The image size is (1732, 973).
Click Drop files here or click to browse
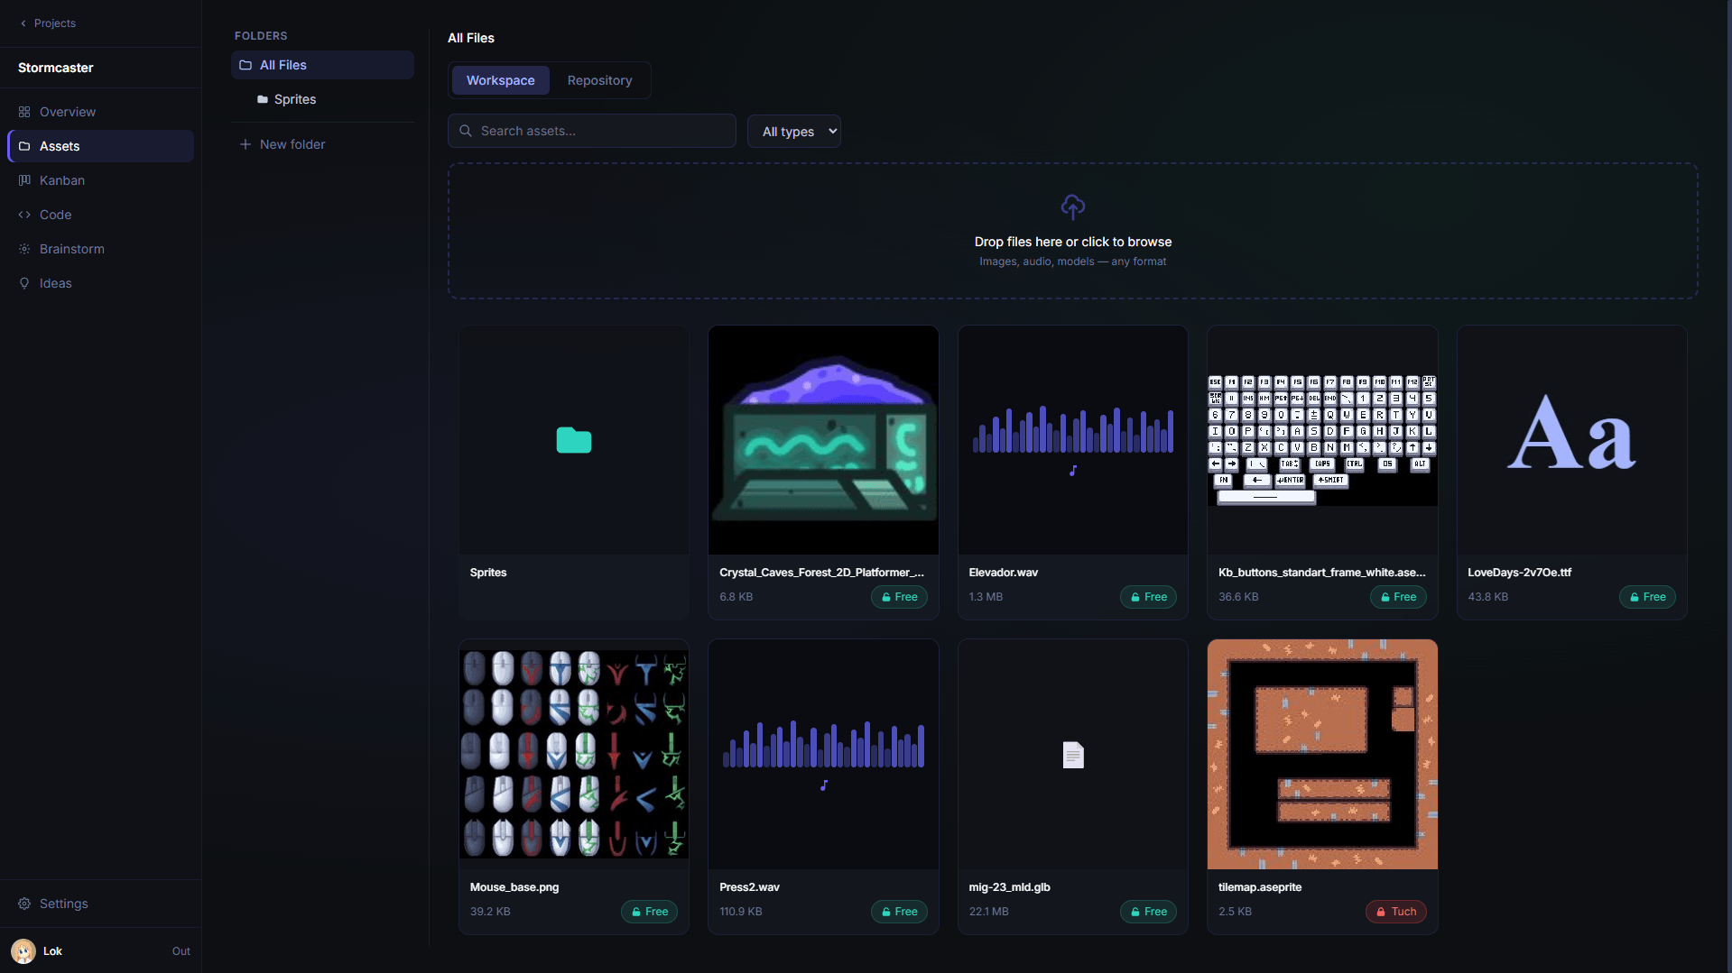[x=1072, y=242]
